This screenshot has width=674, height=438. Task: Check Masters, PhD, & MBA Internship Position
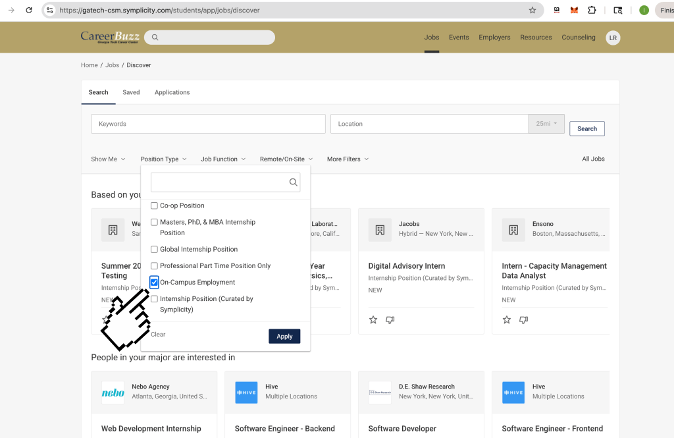click(x=154, y=222)
